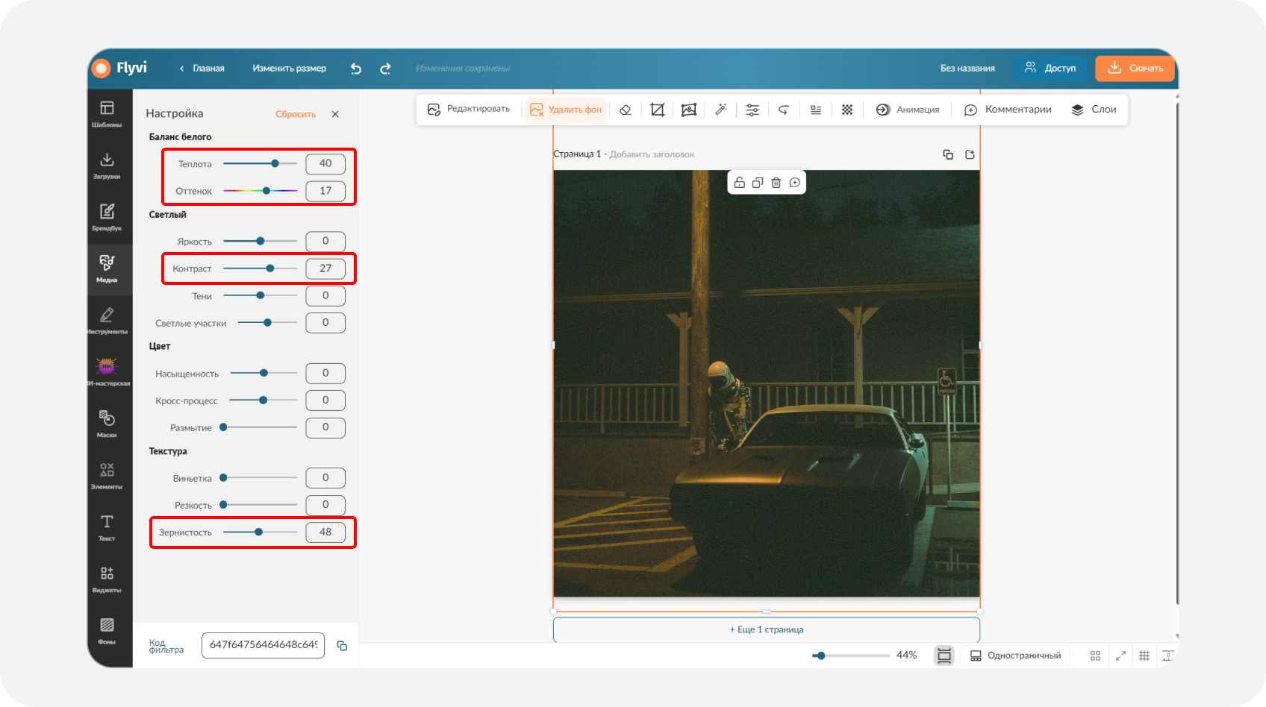Open the Инструменты sidebar panel

(107, 321)
